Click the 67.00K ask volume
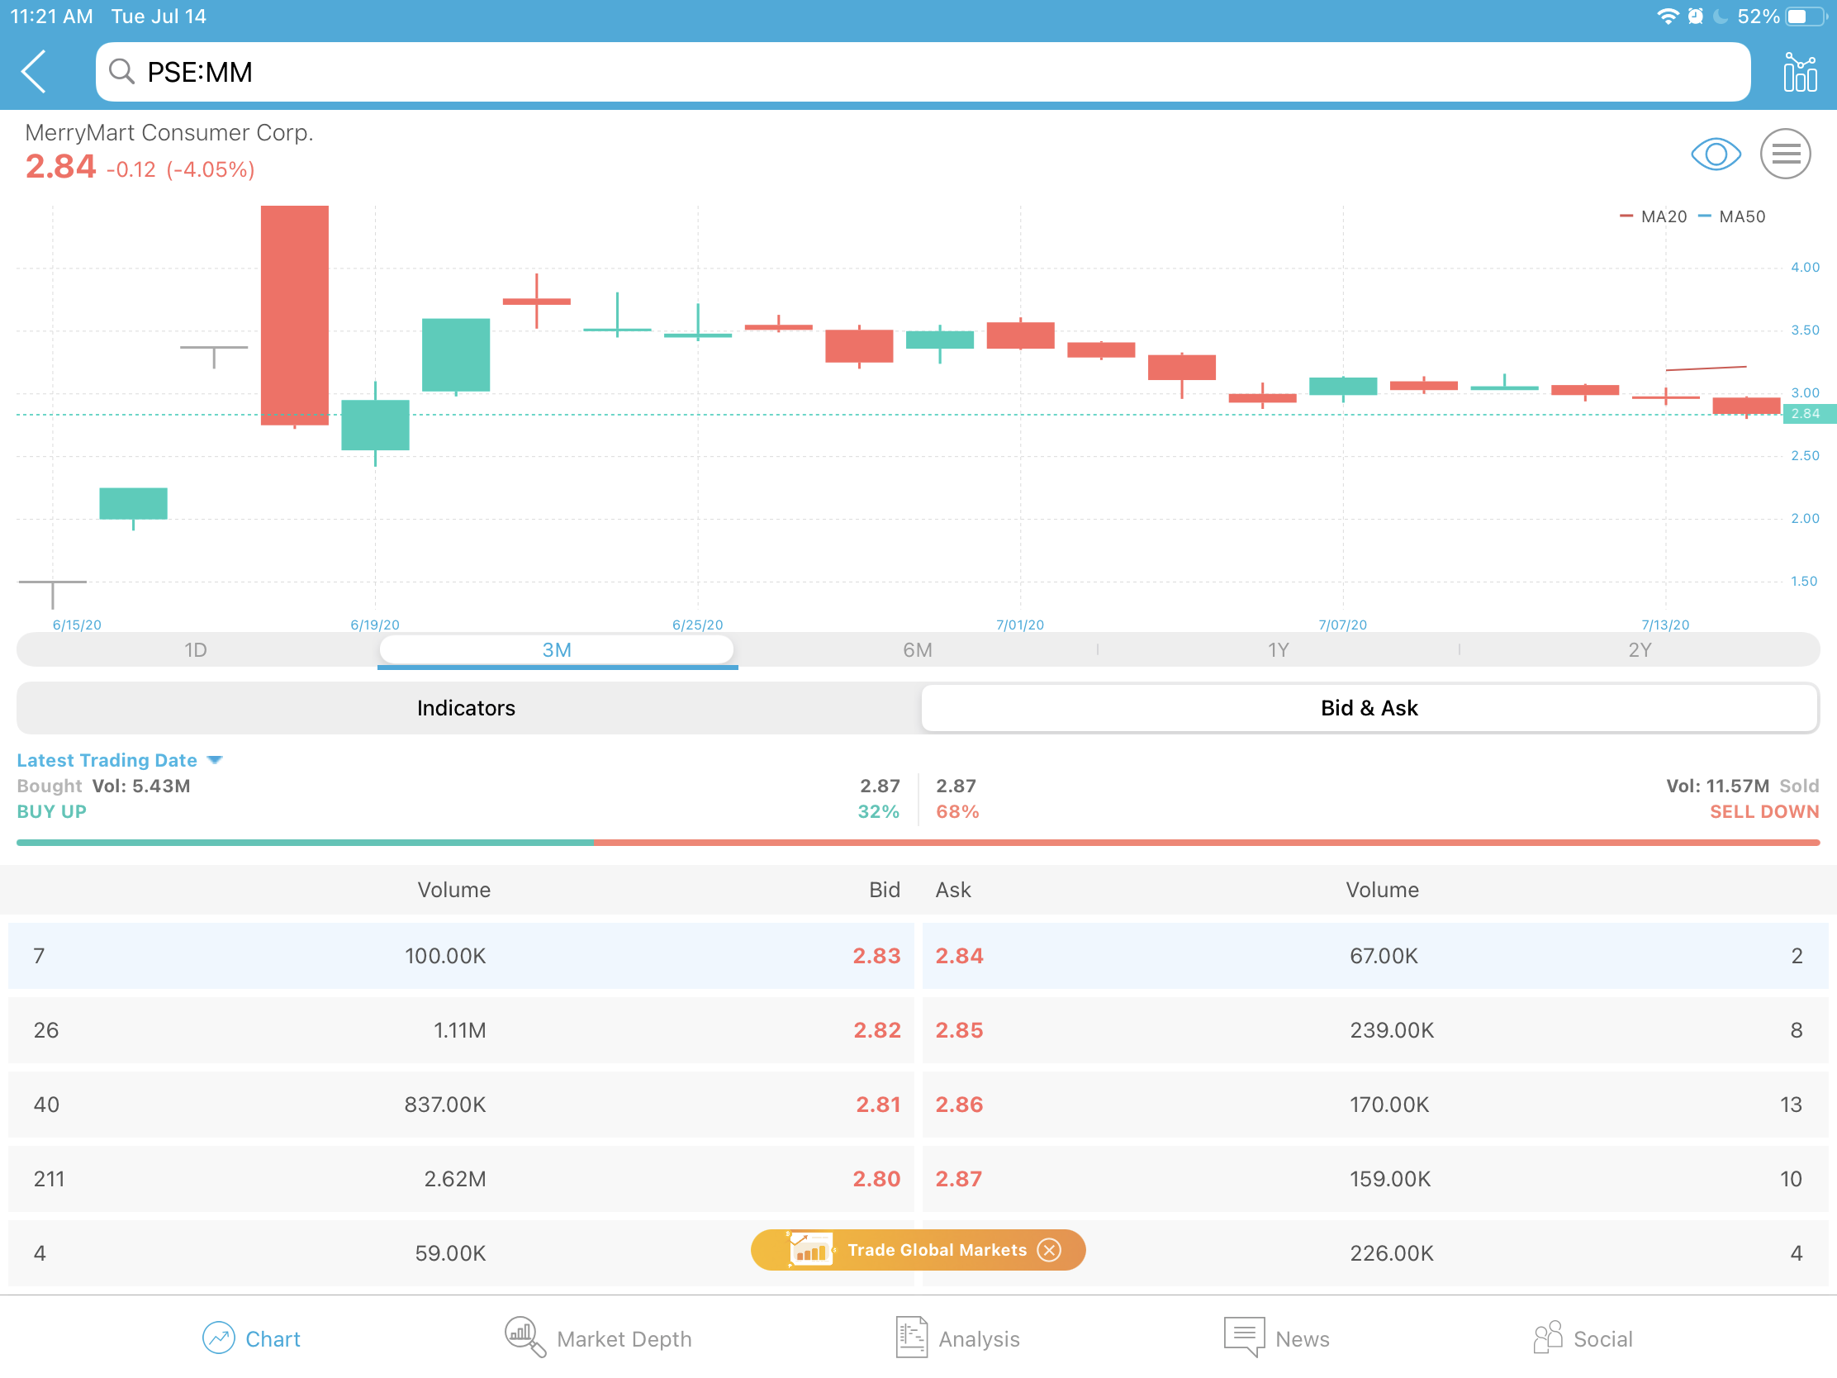This screenshot has width=1837, height=1378. [1384, 955]
